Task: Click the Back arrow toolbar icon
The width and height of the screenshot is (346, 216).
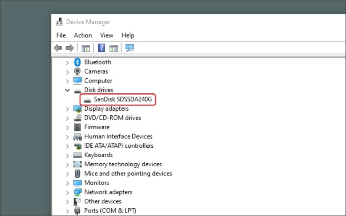Action: click(58, 48)
